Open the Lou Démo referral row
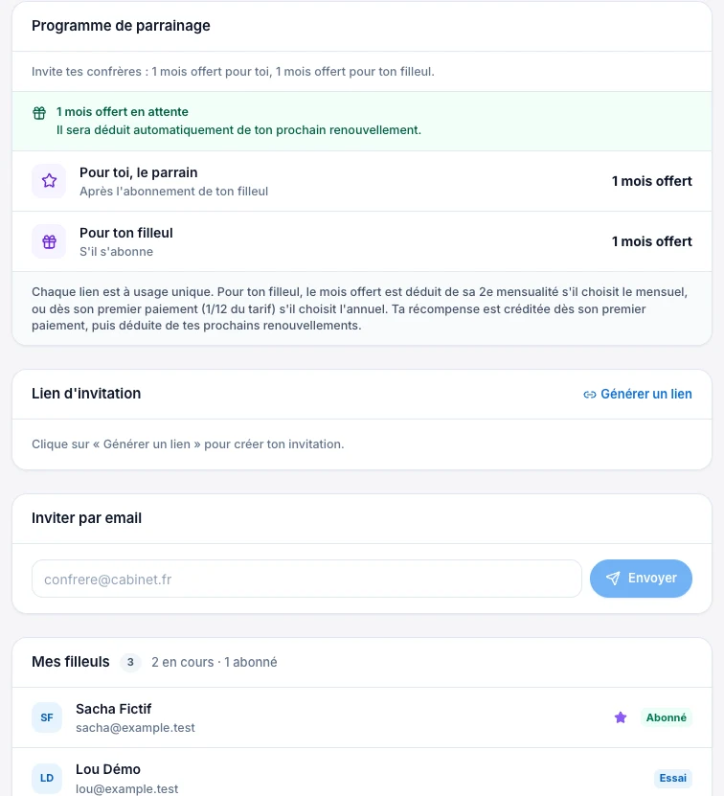 click(x=362, y=774)
